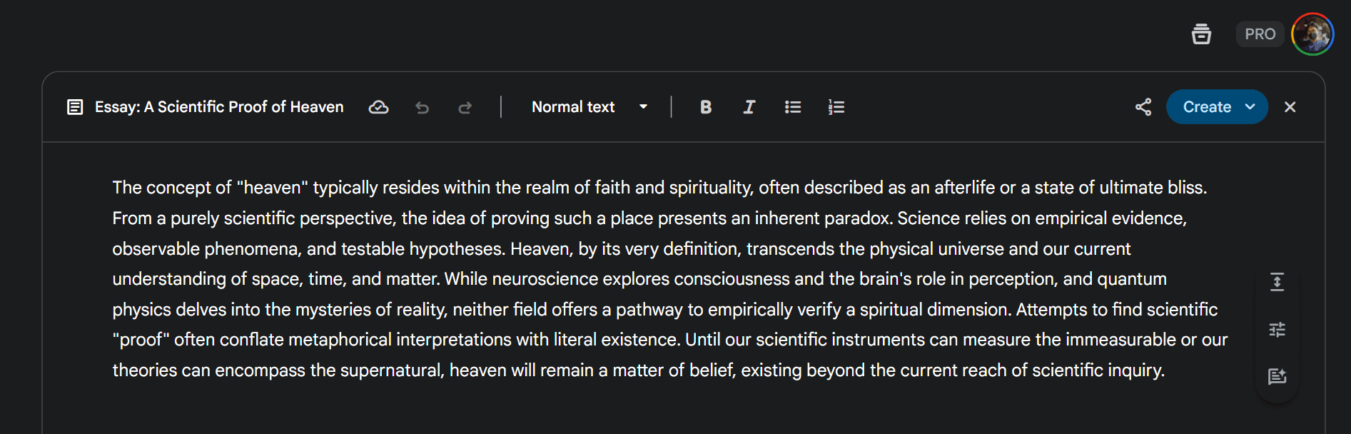Share the essay document
The image size is (1351, 434).
[x=1143, y=107]
